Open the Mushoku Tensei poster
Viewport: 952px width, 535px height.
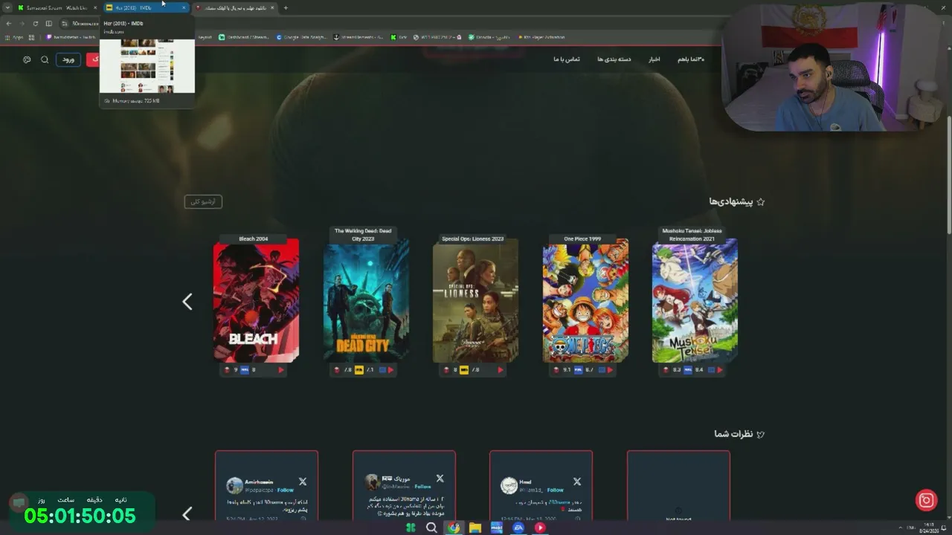(695, 300)
